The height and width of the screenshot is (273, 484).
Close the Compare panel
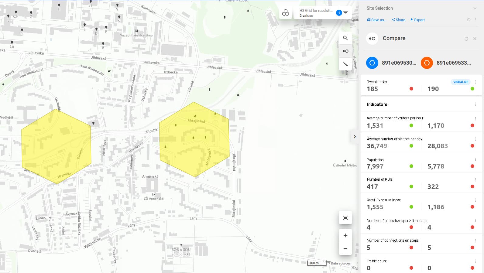pyautogui.click(x=475, y=39)
